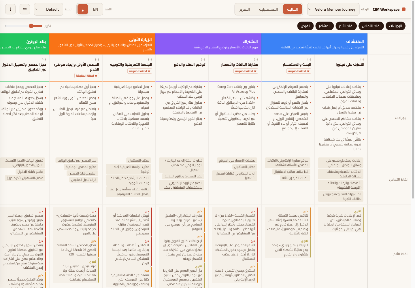Screen dimensions: 415x288
Task: Click the star badge under الحصص الأولى
Action: click(x=87, y=76)
